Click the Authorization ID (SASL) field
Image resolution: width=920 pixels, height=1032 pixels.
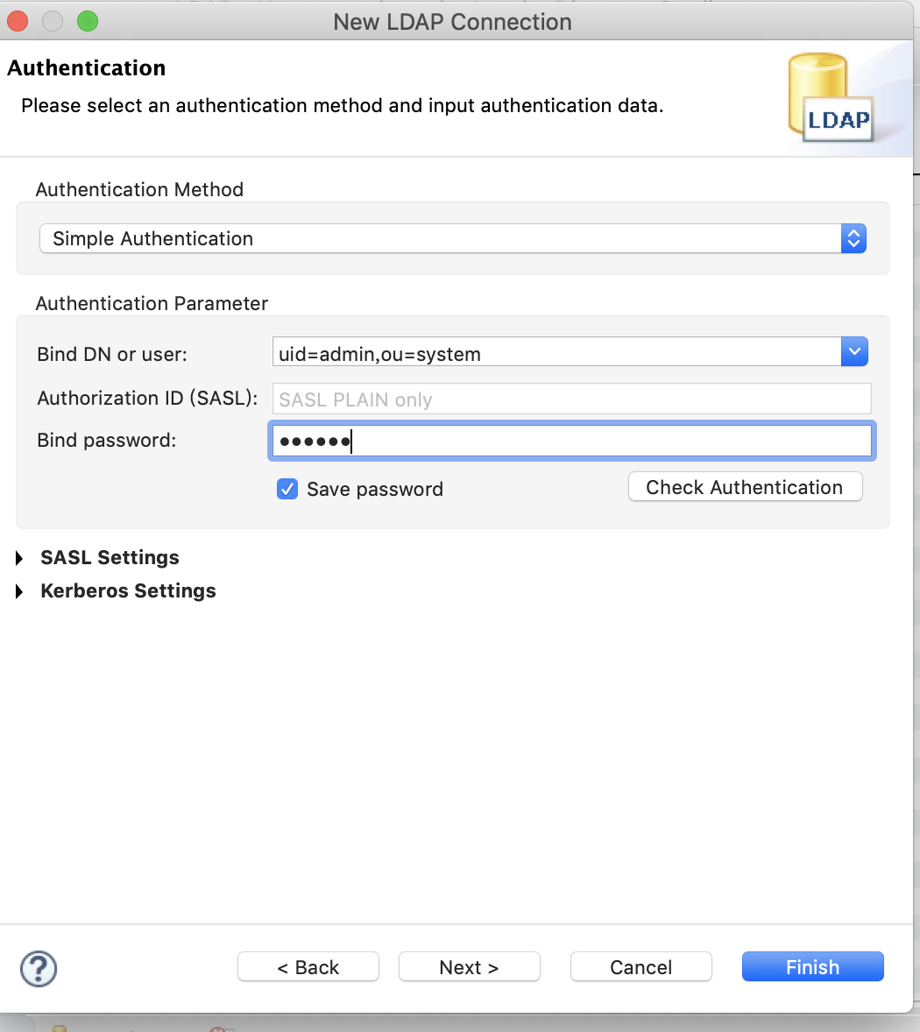click(570, 398)
